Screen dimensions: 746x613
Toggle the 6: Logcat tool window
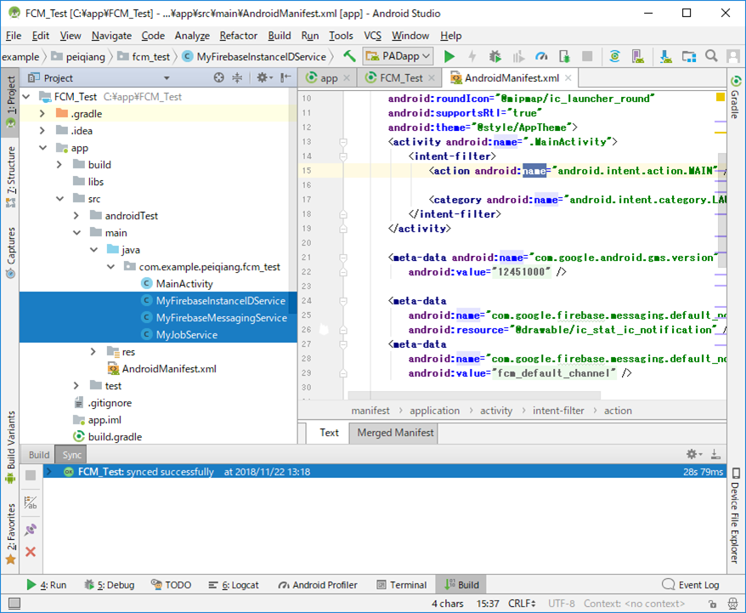(234, 585)
